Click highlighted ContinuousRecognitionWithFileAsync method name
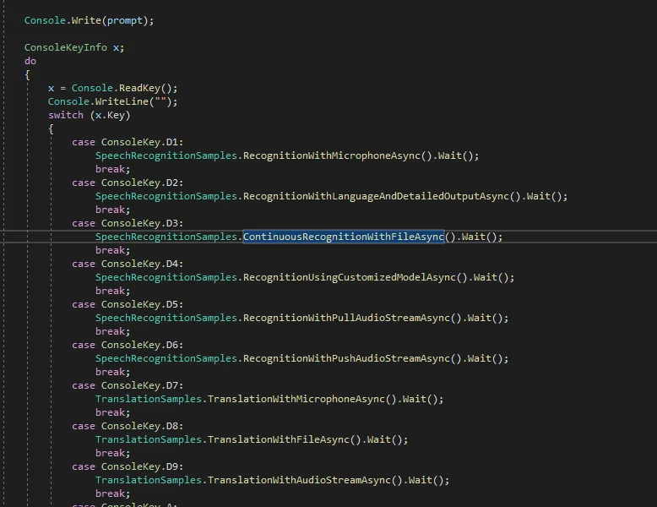This screenshot has width=657, height=507. (344, 237)
